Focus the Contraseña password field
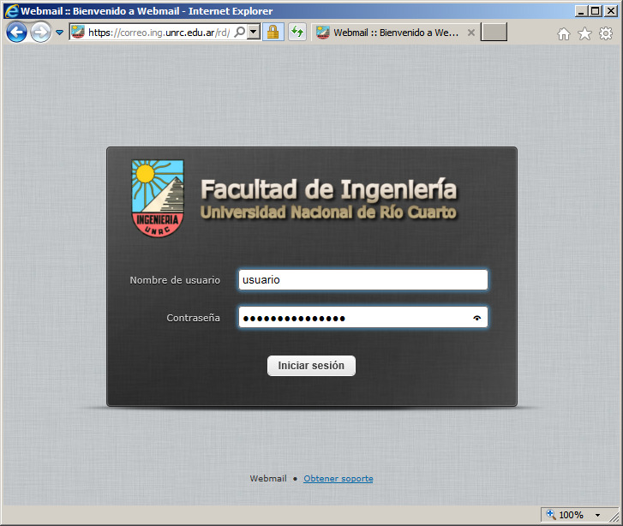The image size is (623, 526). click(363, 318)
